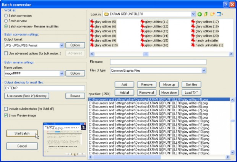Open the Output format dropdown
Viewport: 237px width, 162px height.
(62, 45)
